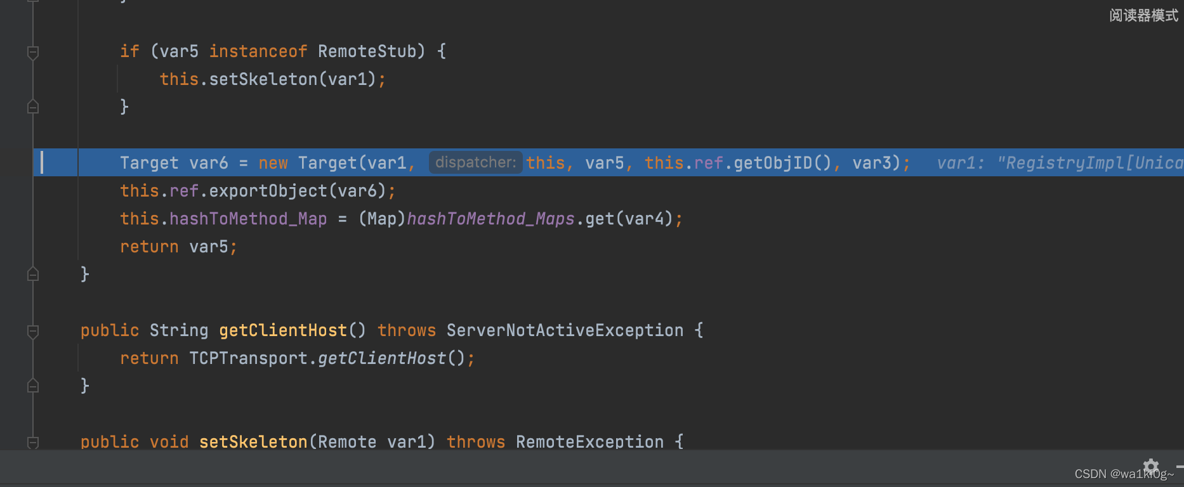Click the return var5 statement

tap(179, 247)
